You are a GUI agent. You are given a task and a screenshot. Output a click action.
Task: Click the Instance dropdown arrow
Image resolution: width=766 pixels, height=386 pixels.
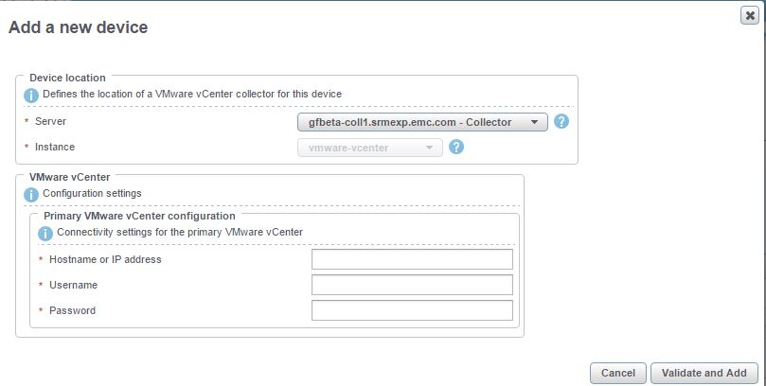pos(430,148)
